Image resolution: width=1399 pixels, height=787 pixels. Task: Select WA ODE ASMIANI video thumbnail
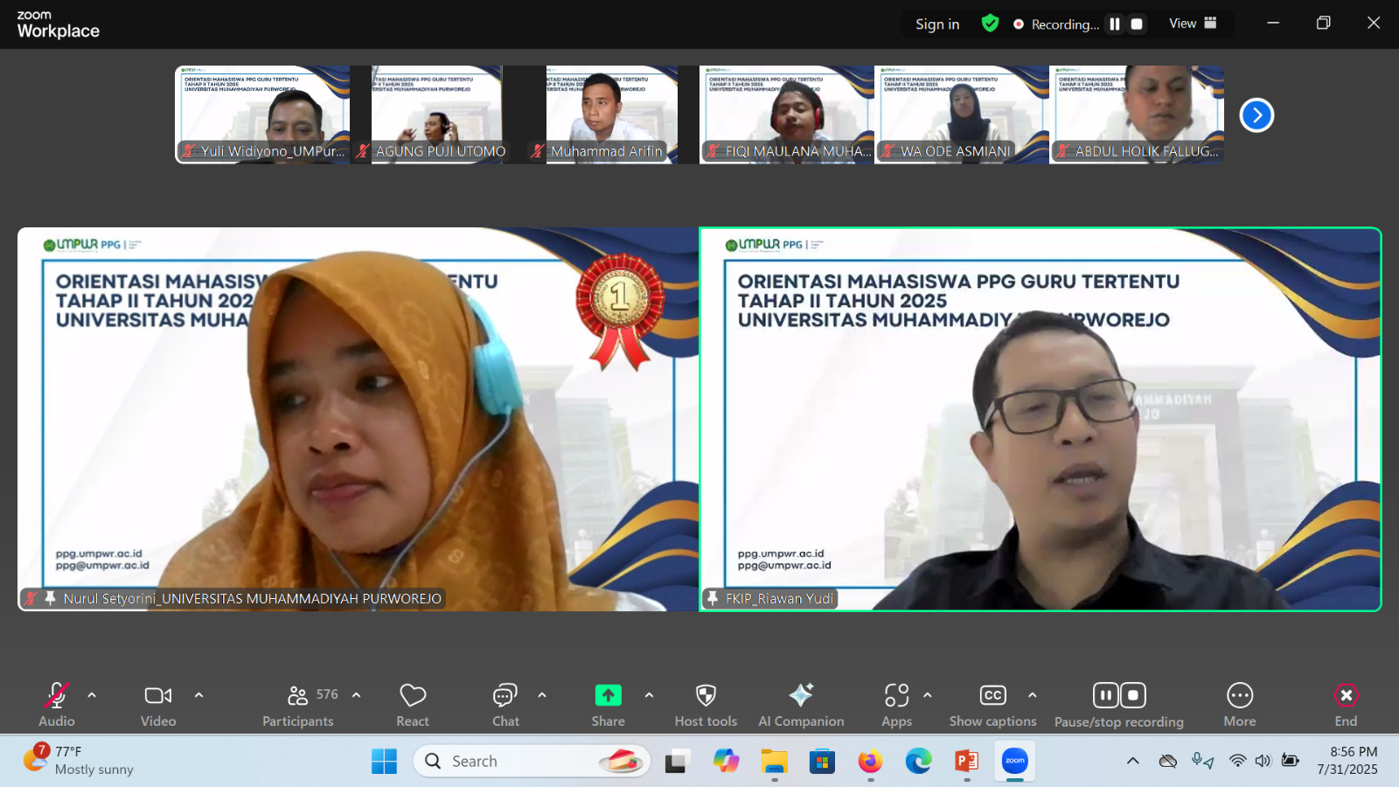(962, 115)
